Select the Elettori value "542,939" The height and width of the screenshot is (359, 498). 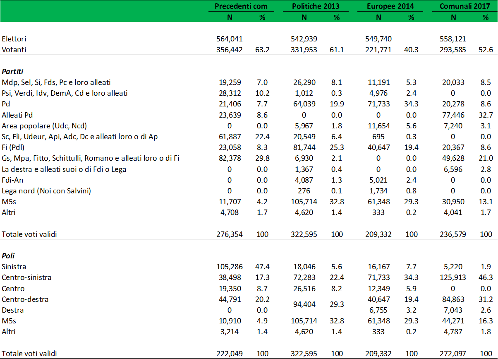pyautogui.click(x=304, y=39)
